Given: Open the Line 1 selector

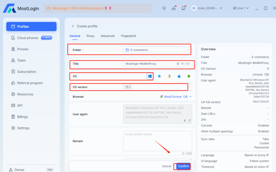Looking at the screenshot, I should 241,8.
